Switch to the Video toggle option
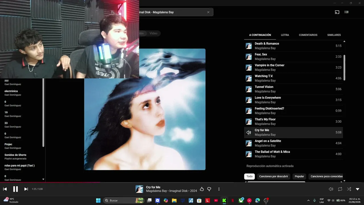 pyautogui.click(x=153, y=33)
